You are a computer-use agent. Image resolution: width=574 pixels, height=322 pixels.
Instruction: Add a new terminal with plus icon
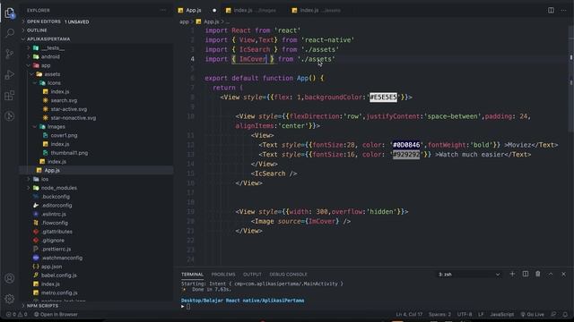tap(512, 274)
